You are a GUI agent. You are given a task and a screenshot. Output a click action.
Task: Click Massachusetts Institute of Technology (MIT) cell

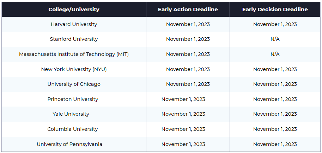click(74, 54)
